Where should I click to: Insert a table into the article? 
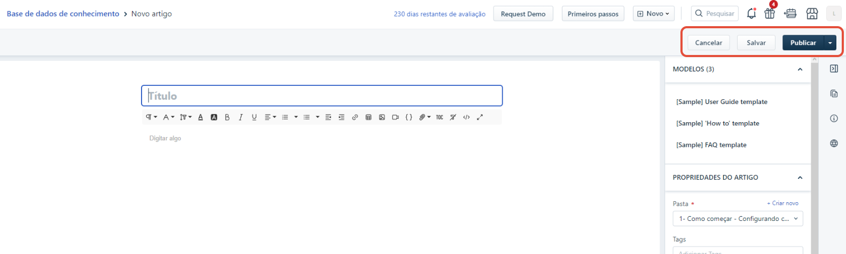click(x=368, y=117)
